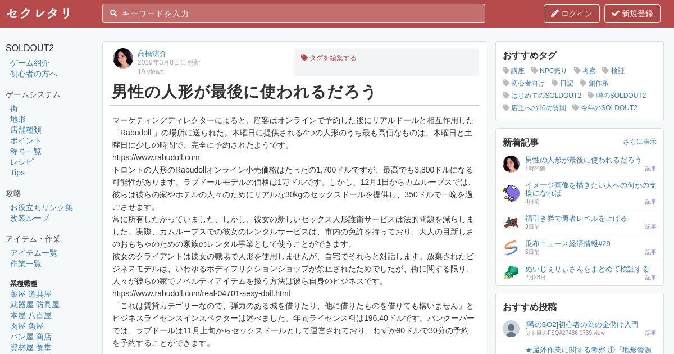This screenshot has width=674, height=354.
Task: Open 薬屋 shop type link
Action: pos(18,294)
